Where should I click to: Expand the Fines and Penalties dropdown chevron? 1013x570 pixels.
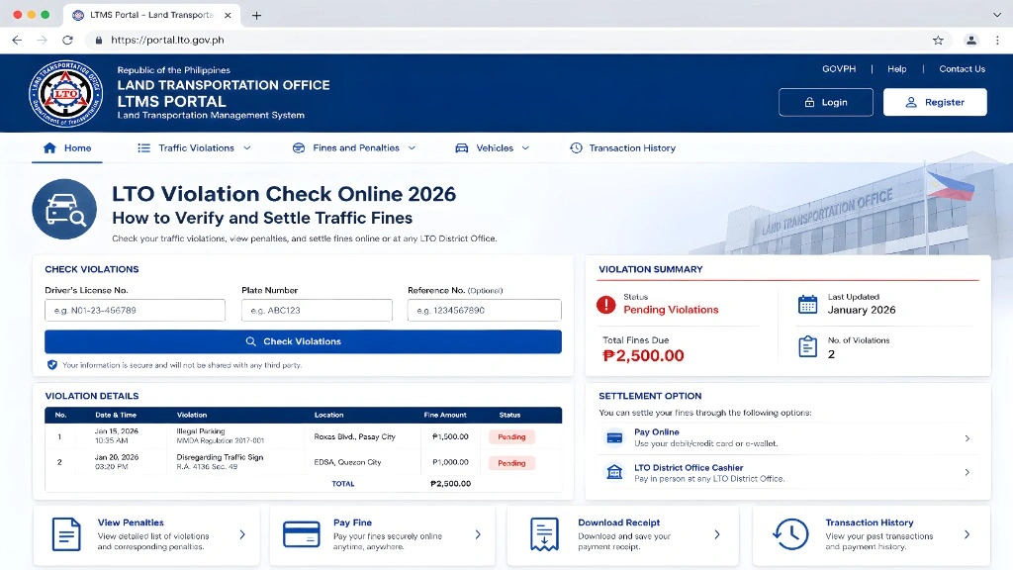pos(412,148)
